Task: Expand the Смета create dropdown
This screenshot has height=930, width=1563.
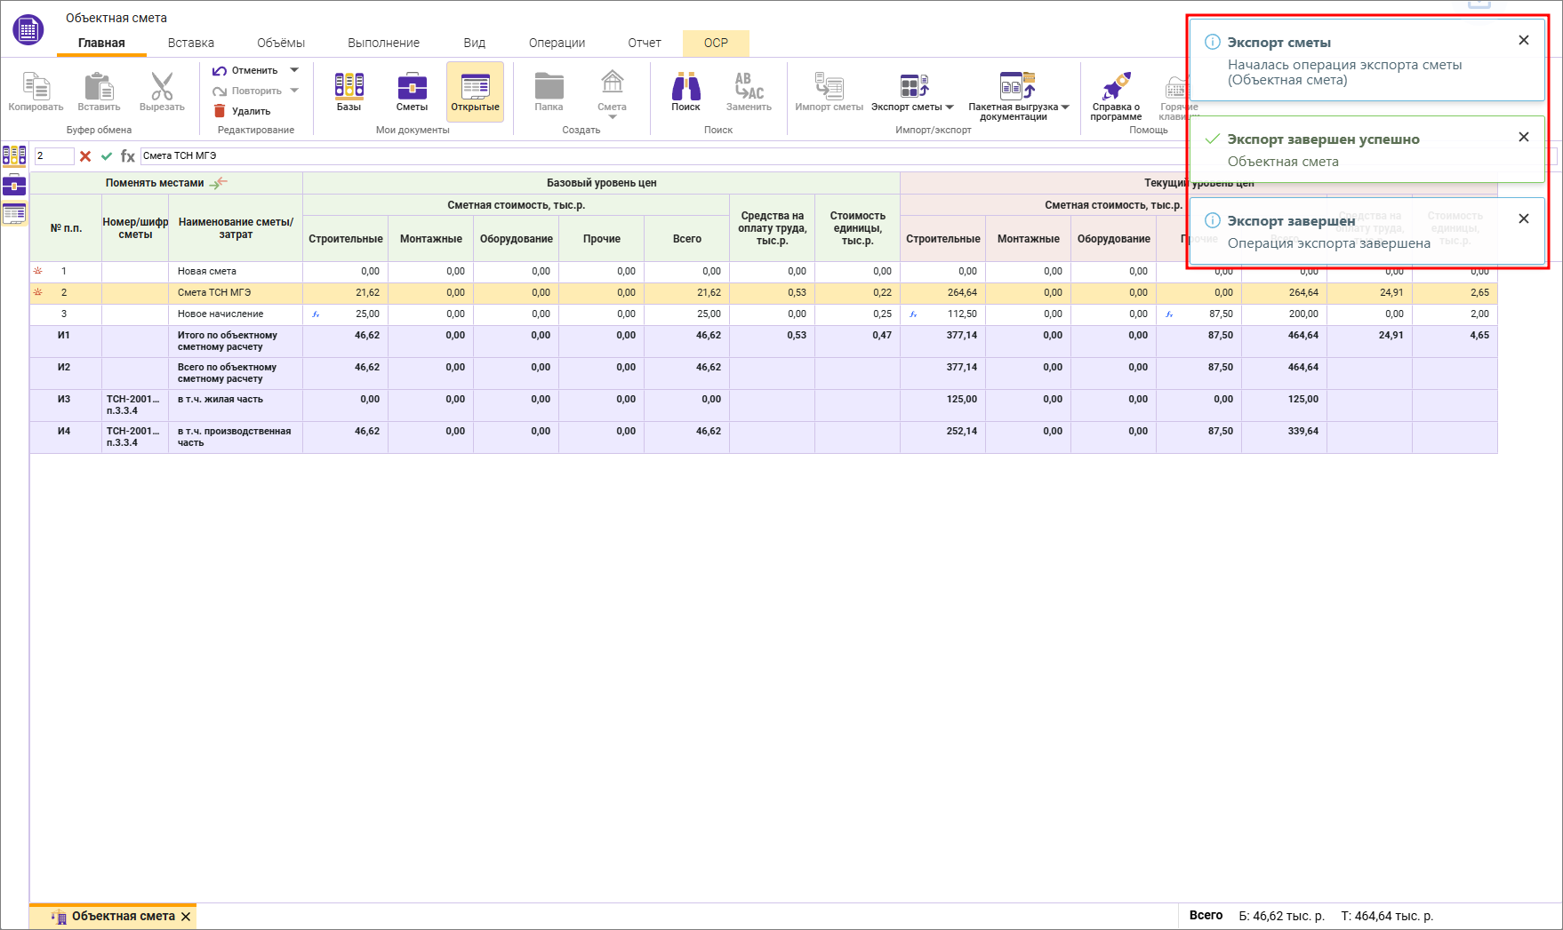Action: [612, 117]
